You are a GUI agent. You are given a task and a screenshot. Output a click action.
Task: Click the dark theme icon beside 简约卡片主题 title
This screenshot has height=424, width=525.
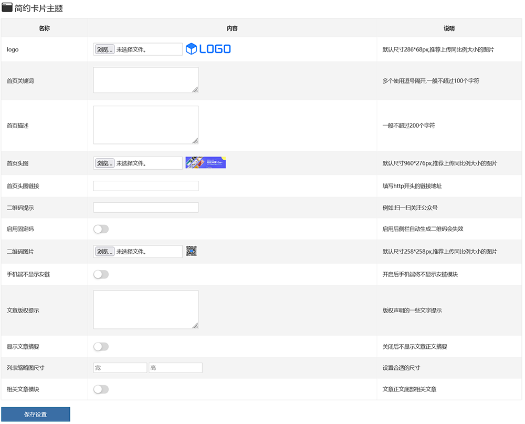coord(6,7)
